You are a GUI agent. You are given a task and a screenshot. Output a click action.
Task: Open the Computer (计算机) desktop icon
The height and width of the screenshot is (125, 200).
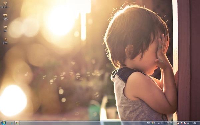tap(5, 17)
